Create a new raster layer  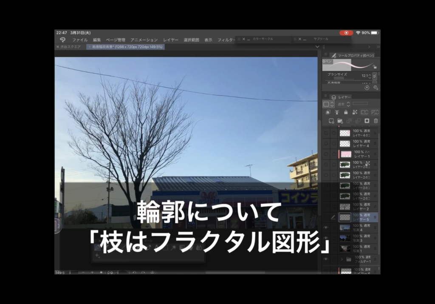click(x=331, y=121)
